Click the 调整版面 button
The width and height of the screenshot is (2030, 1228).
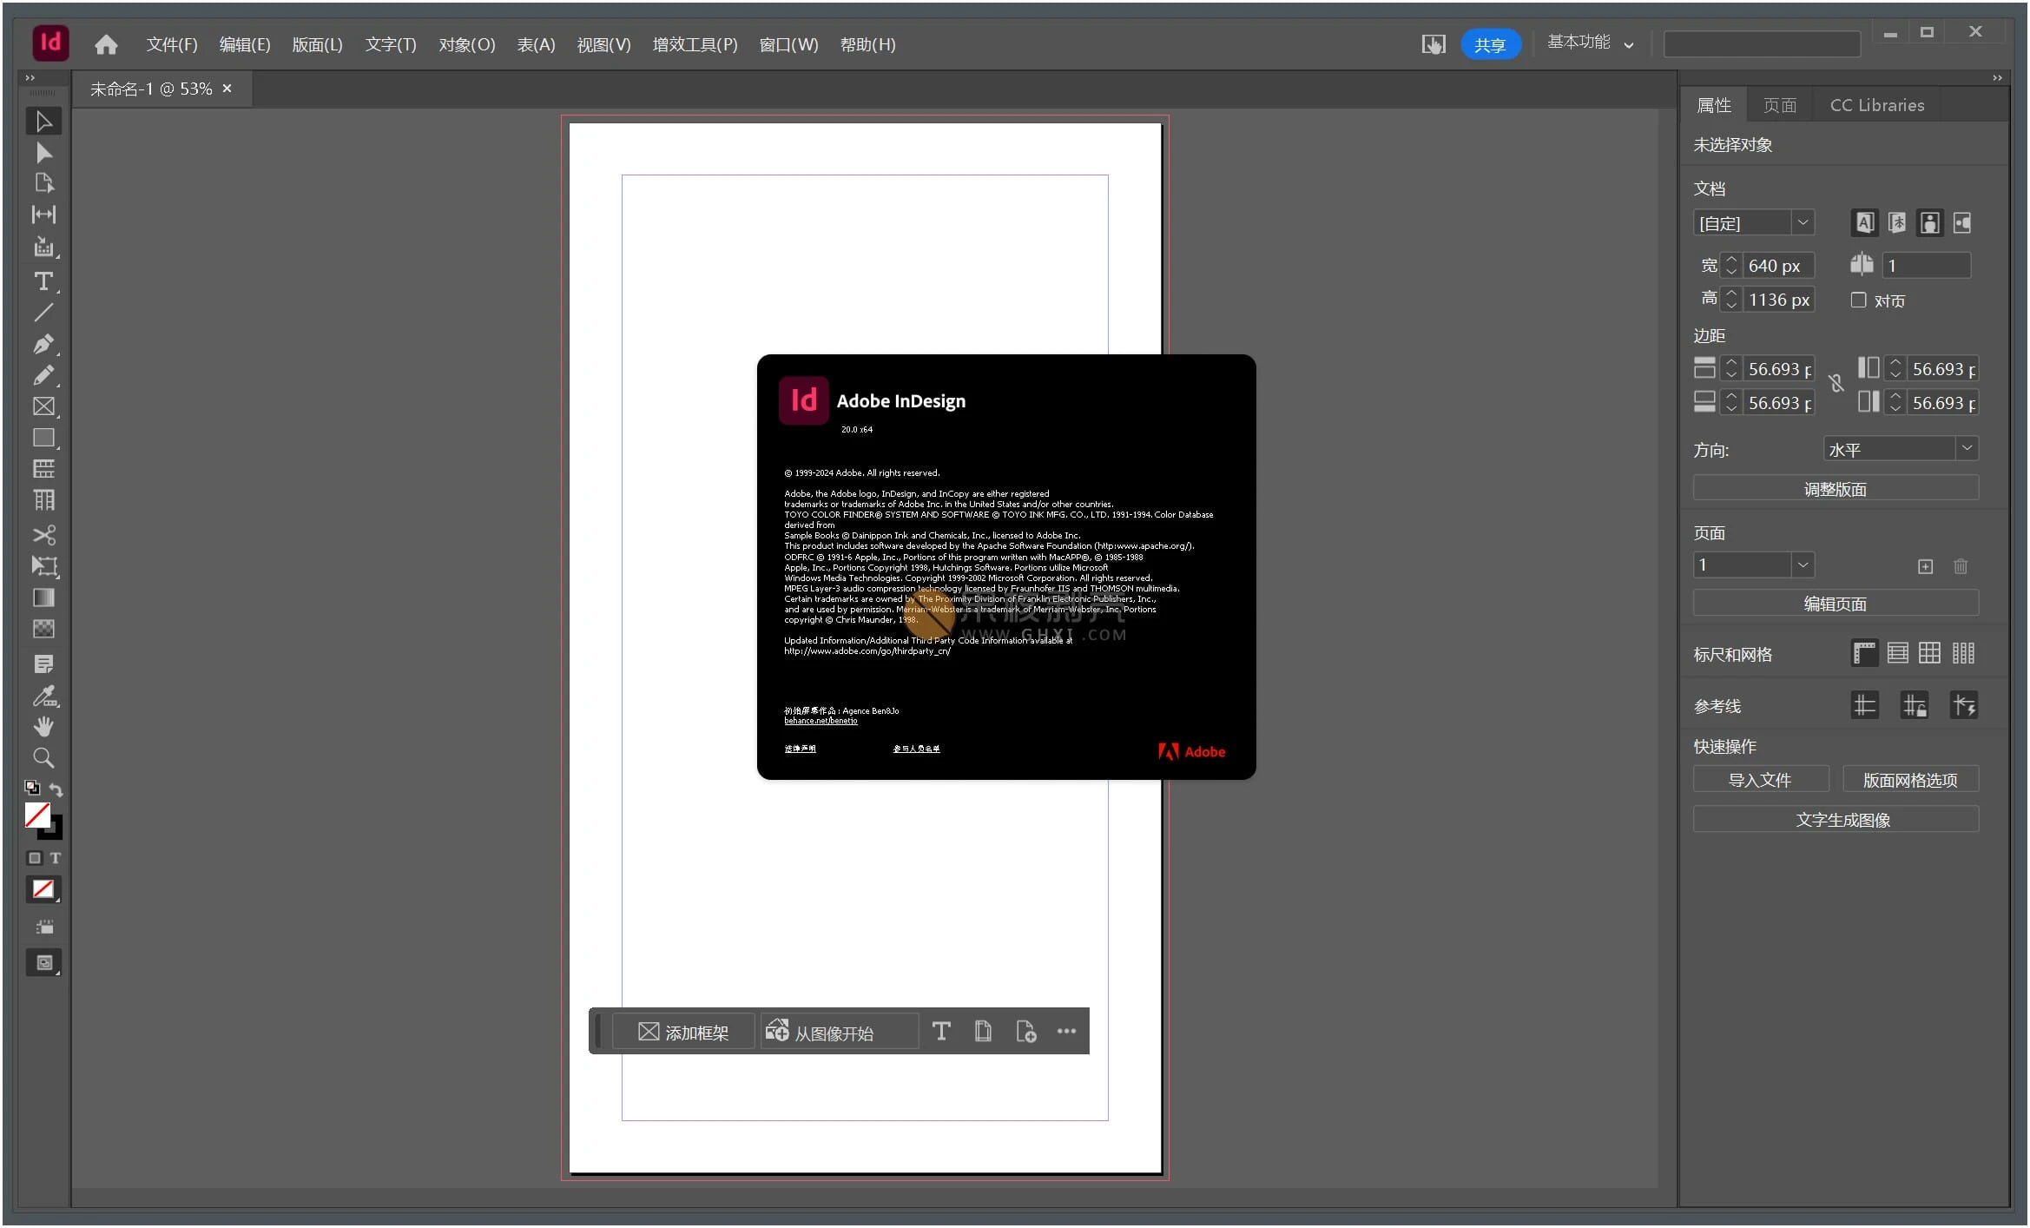(x=1835, y=487)
